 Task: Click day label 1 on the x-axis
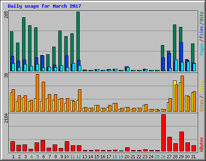[x=13, y=157]
